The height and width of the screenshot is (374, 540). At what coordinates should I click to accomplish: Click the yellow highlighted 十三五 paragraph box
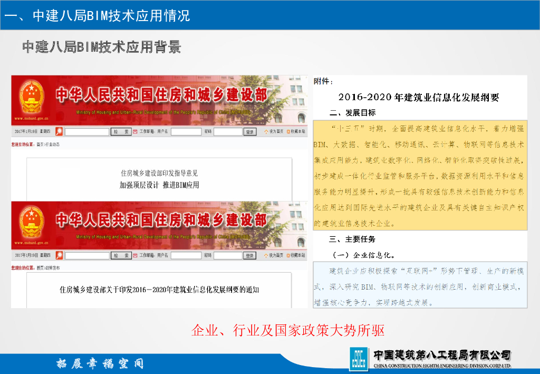[x=420, y=175]
